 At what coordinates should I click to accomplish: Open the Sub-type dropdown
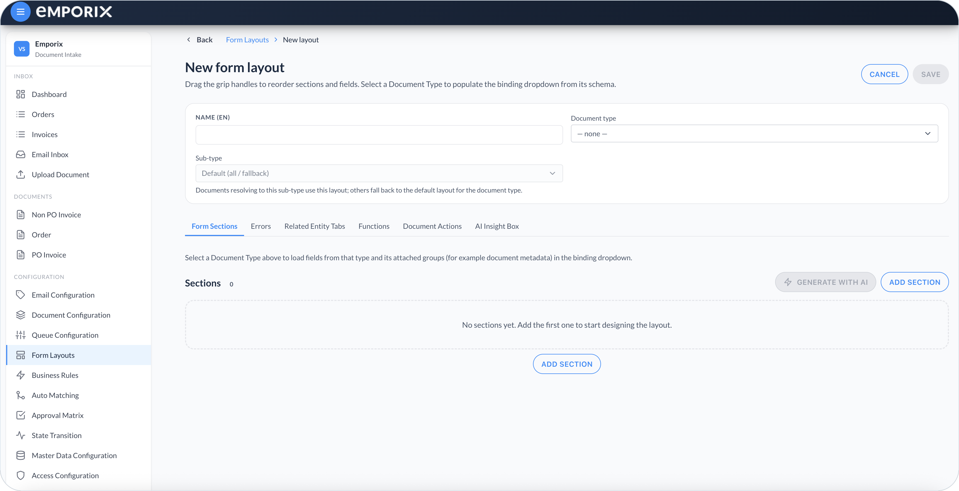coord(379,174)
